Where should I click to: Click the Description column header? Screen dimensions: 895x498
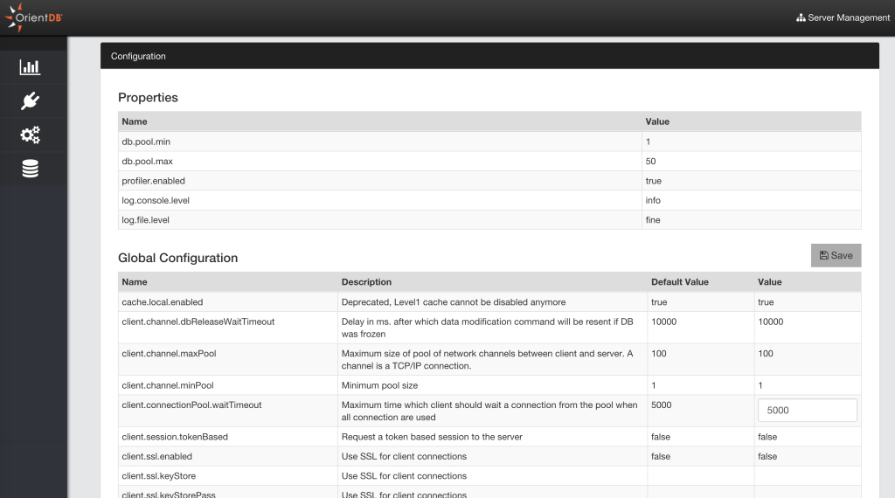(x=366, y=282)
